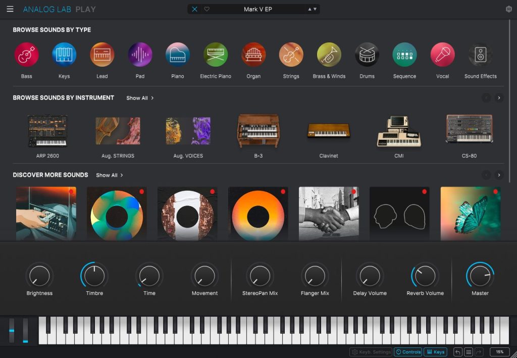Open Keyb. Settings in bottom bar
517x358 pixels.
pos(371,352)
